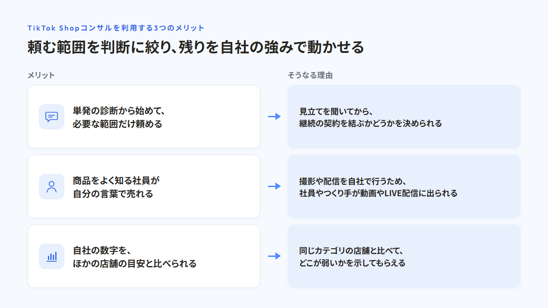
Task: Select the card ほかの店舗の目安と比べられる
Action: pos(144,256)
